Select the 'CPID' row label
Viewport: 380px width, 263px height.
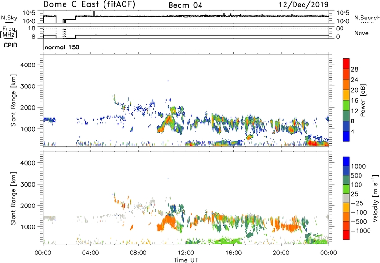[x=10, y=45]
